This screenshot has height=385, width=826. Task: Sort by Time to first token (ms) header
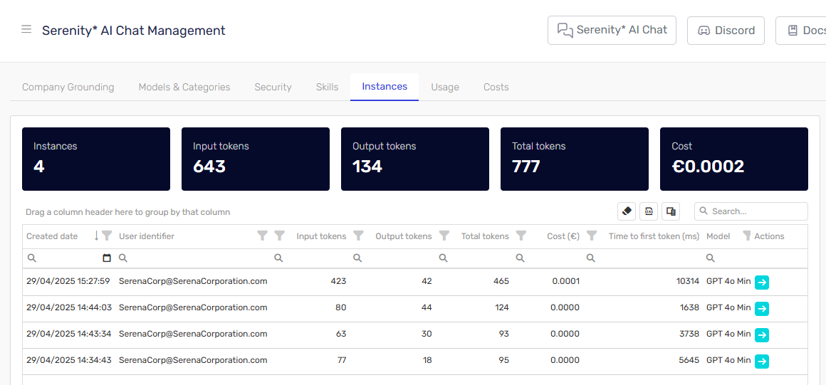click(x=654, y=236)
